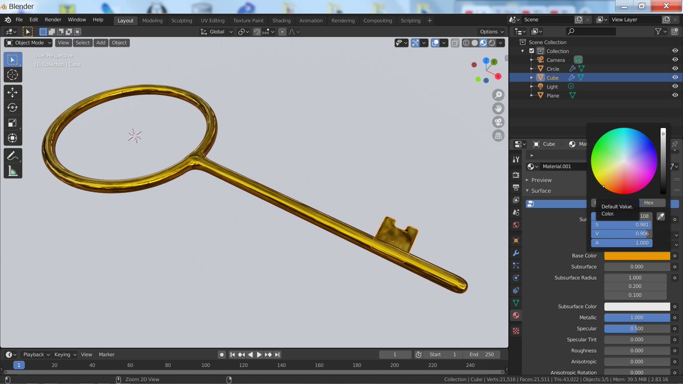The height and width of the screenshot is (384, 683).
Task: Open the Texture properties tab
Action: (516, 331)
